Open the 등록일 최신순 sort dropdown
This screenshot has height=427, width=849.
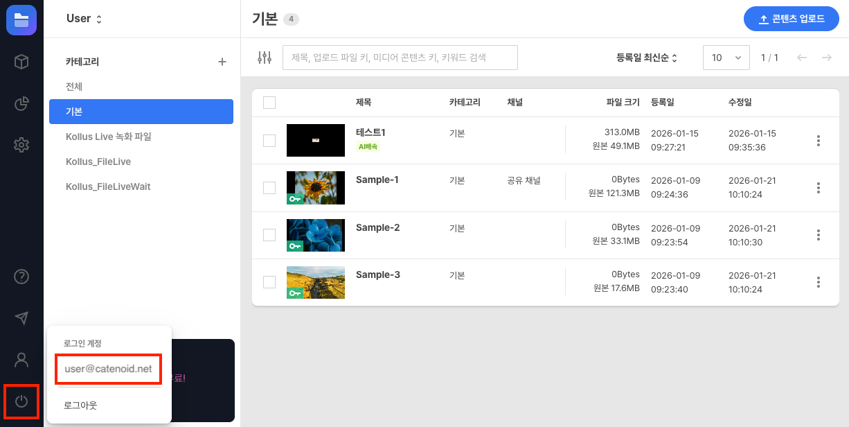[x=647, y=58]
